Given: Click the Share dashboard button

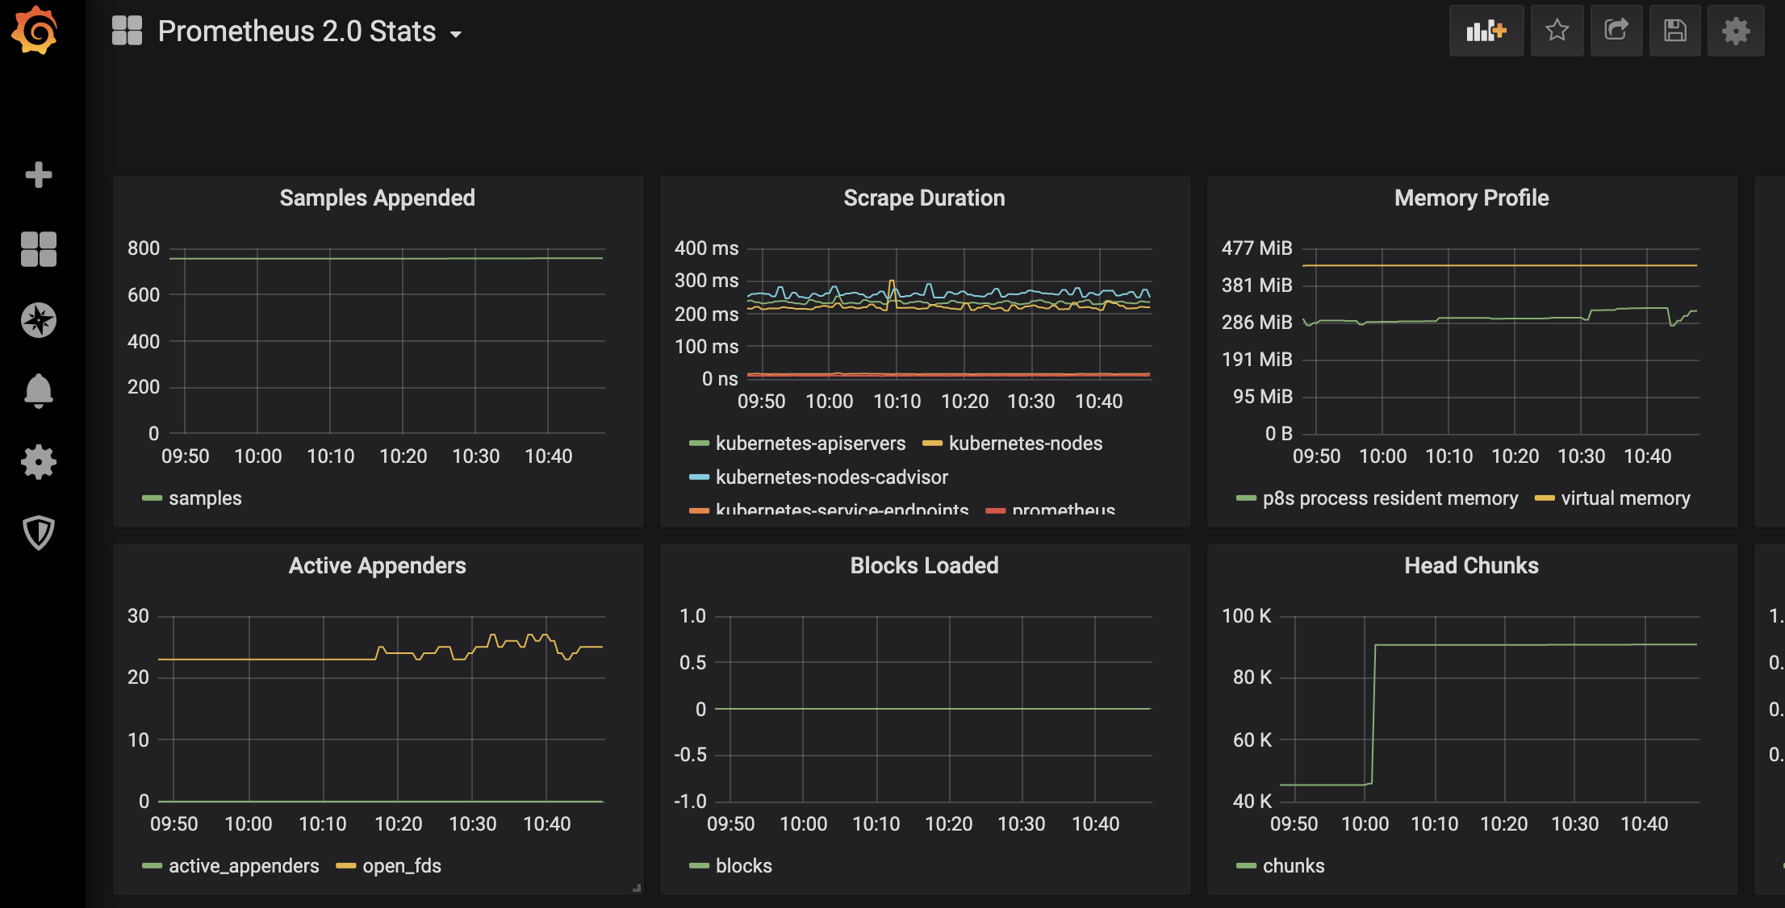Looking at the screenshot, I should point(1616,31).
